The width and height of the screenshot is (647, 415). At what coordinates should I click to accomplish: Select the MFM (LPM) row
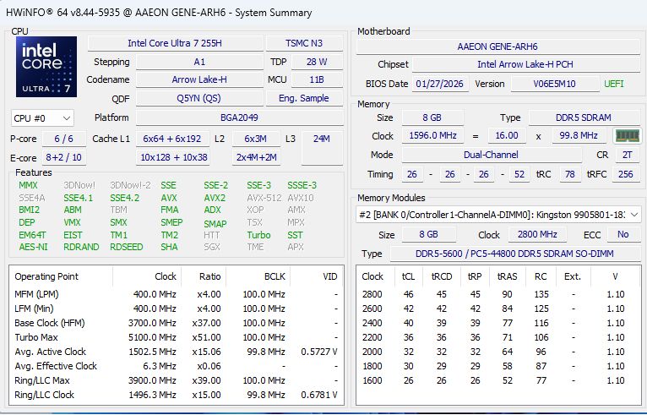click(x=177, y=294)
